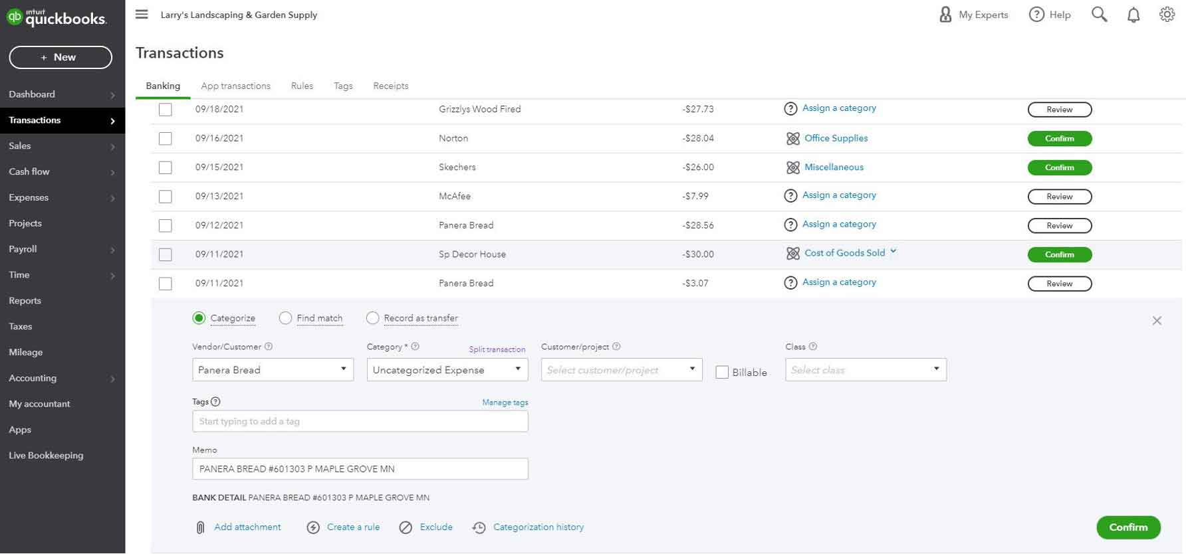This screenshot has height=554, width=1186.
Task: Expand the Sales sidebar arrow
Action: [112, 147]
